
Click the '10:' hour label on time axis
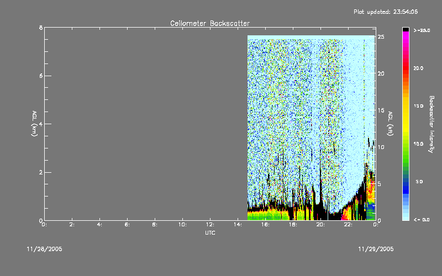[x=183, y=225]
